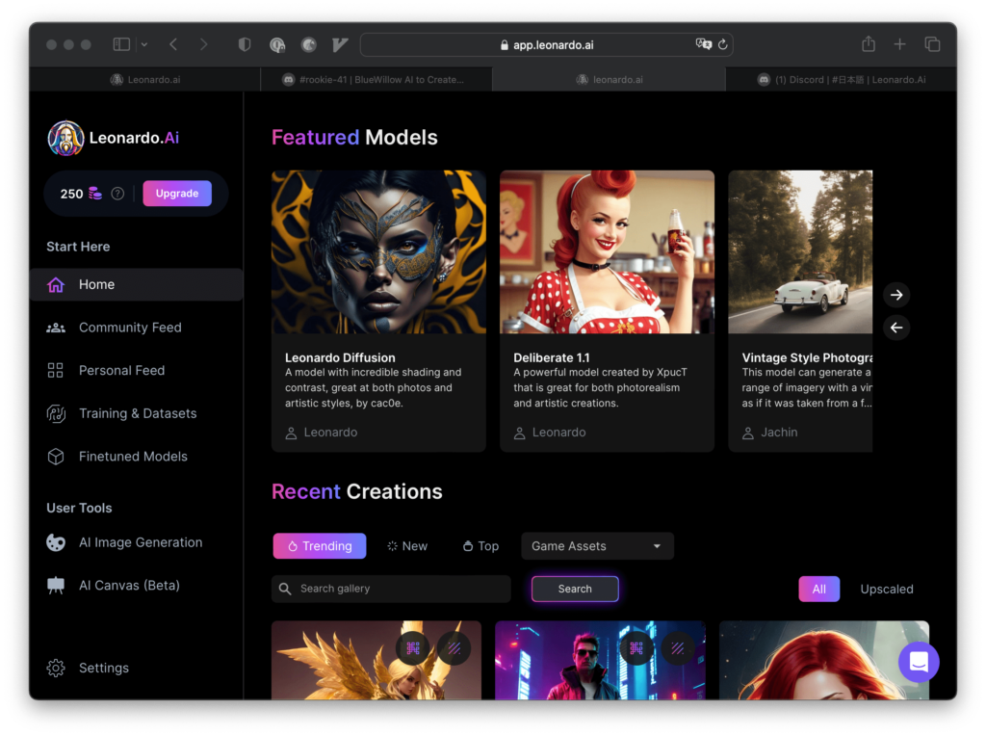The width and height of the screenshot is (986, 736).
Task: Click the Community Feed people icon
Action: 56,328
